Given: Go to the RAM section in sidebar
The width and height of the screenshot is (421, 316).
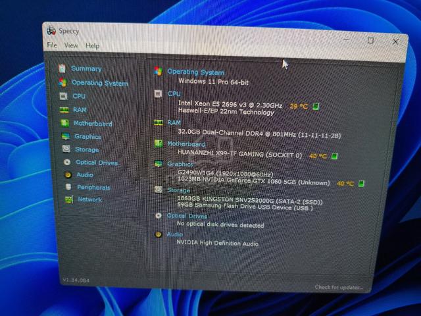Looking at the screenshot, I should click(x=80, y=110).
